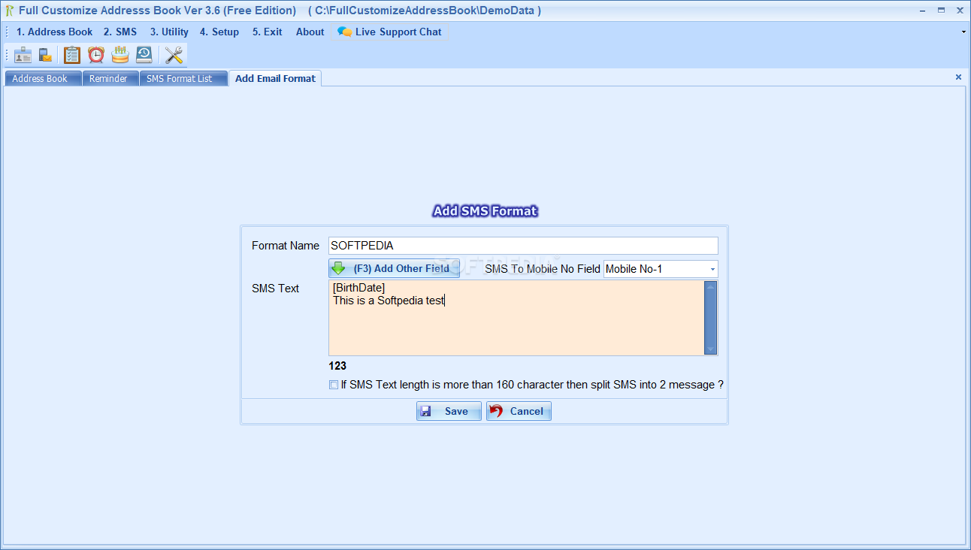Click the SMS phone with envelope icon
The height and width of the screenshot is (550, 971).
point(46,55)
